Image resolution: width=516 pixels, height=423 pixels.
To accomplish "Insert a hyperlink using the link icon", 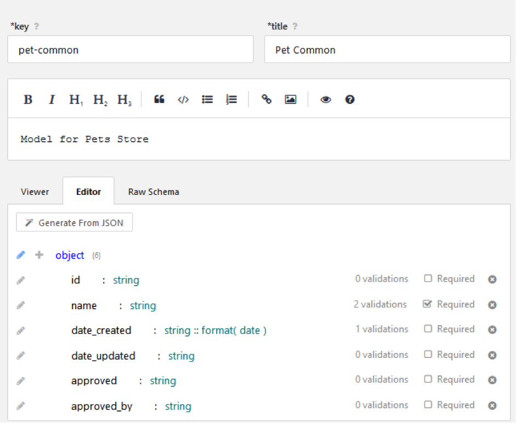I will (x=266, y=100).
